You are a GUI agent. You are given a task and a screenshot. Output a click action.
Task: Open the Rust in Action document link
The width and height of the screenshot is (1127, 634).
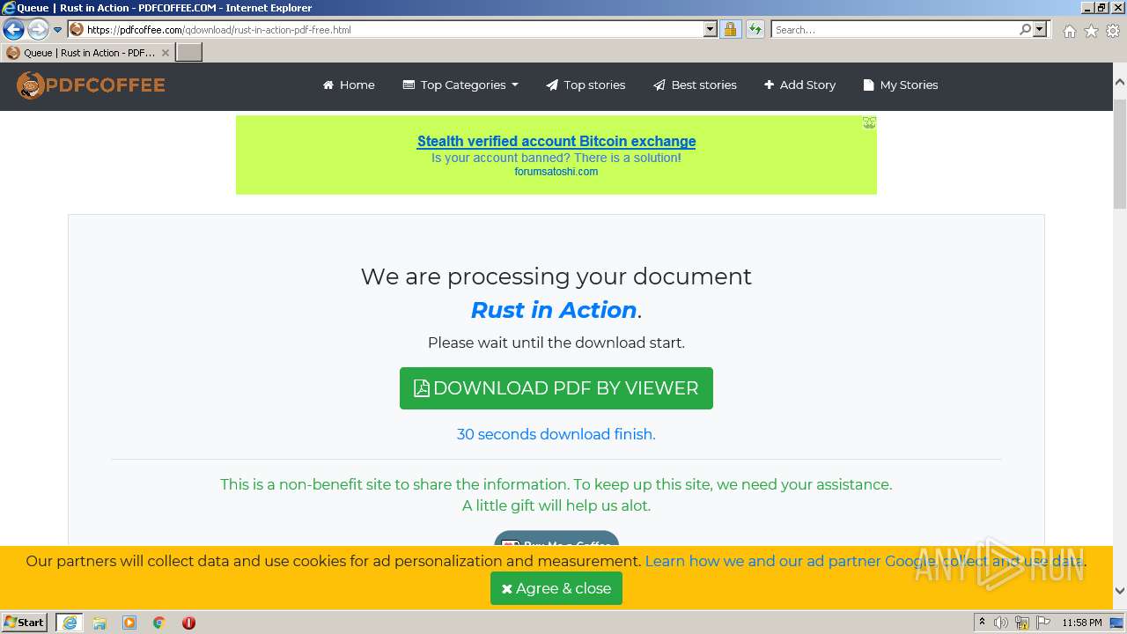[x=554, y=310]
